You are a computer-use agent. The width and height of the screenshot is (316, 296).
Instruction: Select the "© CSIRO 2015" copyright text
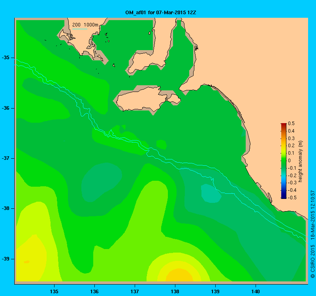tap(312, 261)
